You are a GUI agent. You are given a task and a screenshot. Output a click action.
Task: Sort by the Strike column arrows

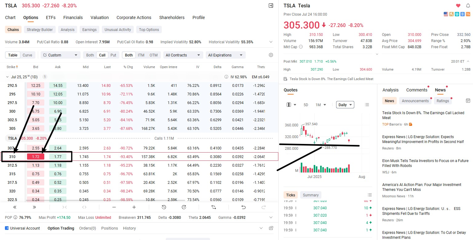pyautogui.click(x=17, y=67)
